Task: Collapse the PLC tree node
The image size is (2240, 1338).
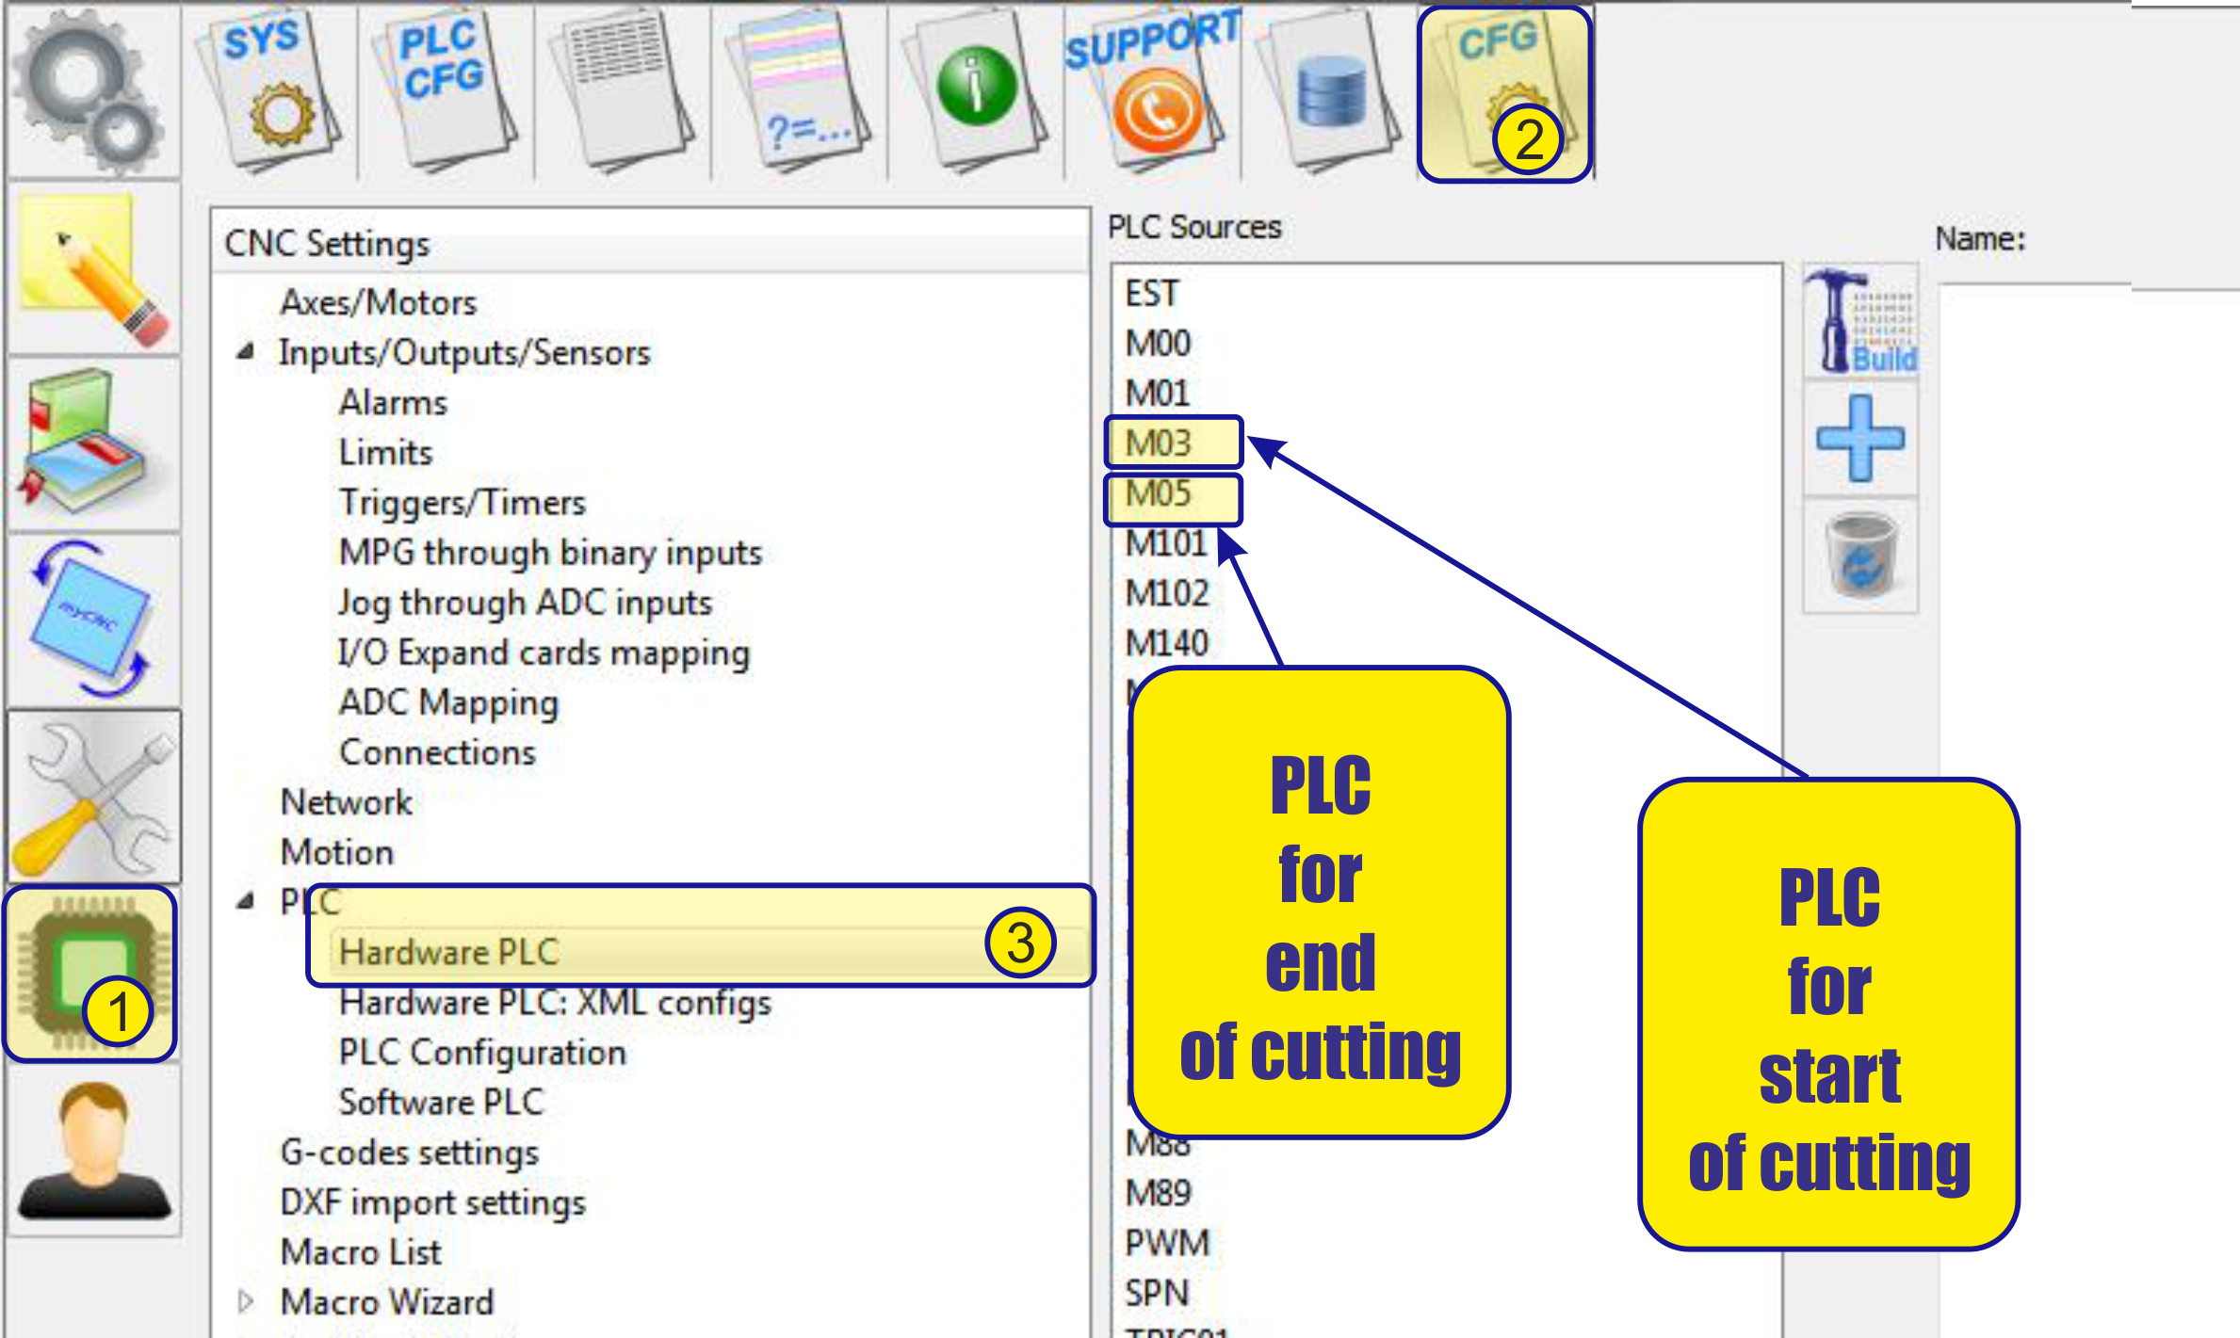Action: tap(246, 902)
